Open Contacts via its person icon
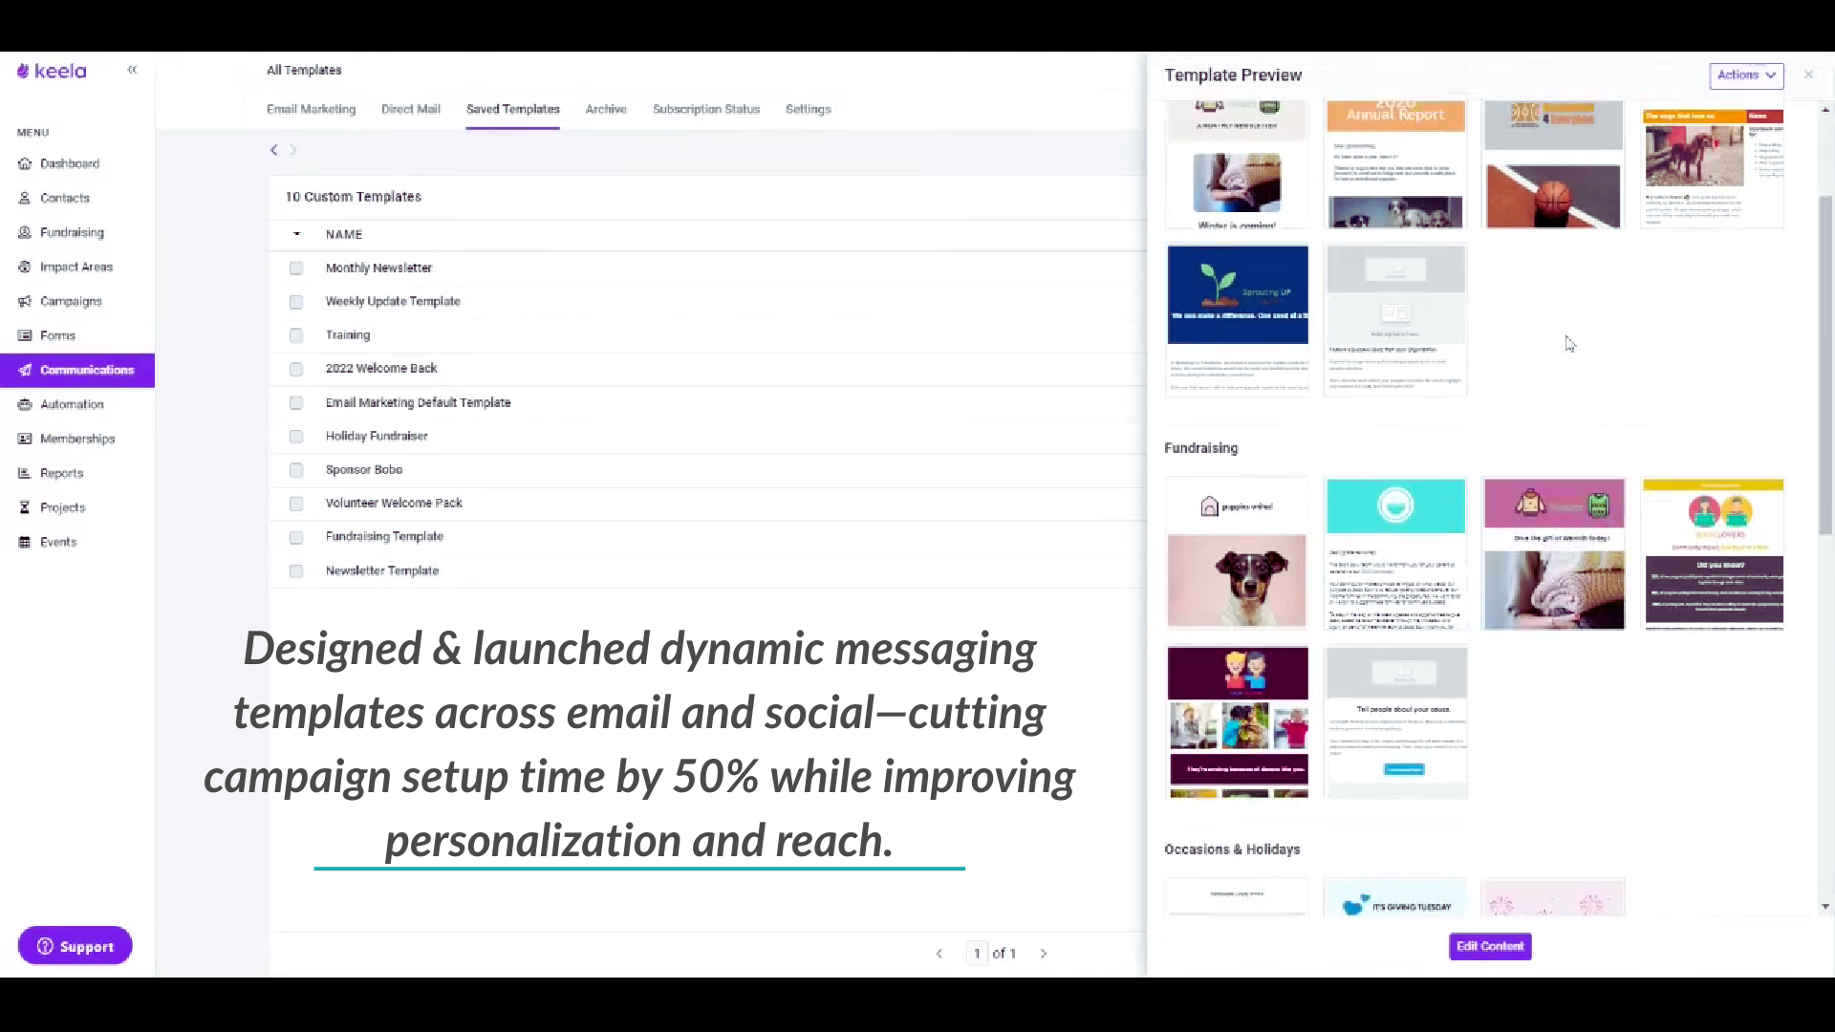This screenshot has width=1835, height=1032. coord(25,198)
